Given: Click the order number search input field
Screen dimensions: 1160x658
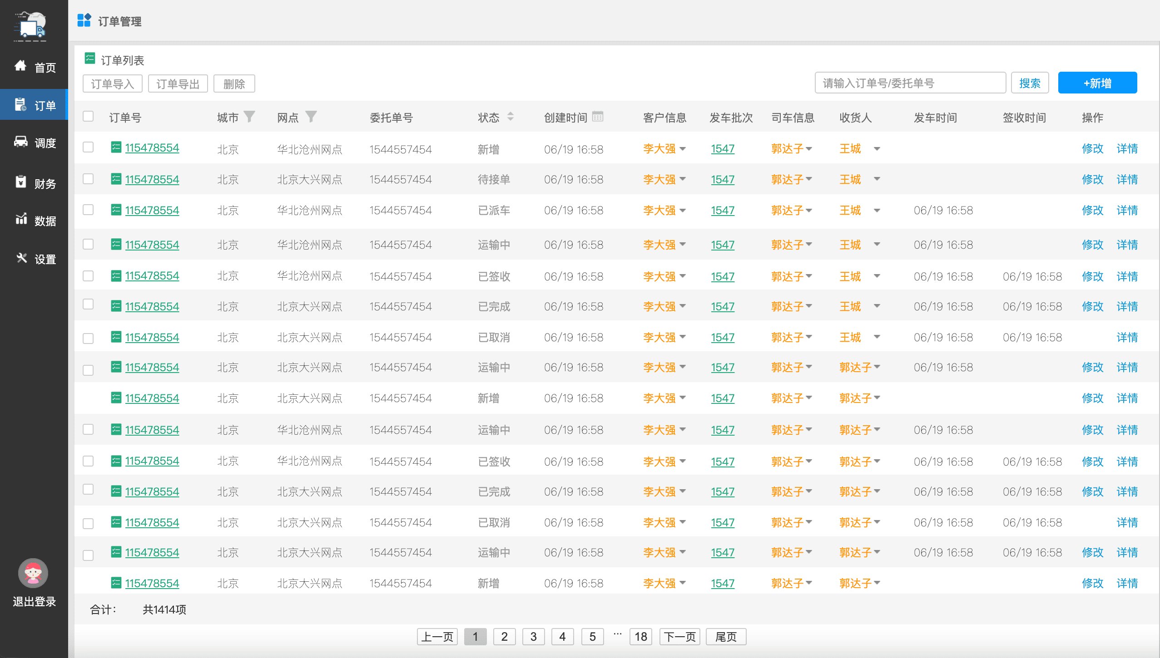Looking at the screenshot, I should point(910,83).
